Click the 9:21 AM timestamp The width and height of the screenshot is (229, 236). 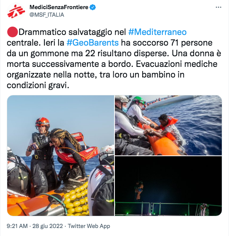[x=17, y=226]
